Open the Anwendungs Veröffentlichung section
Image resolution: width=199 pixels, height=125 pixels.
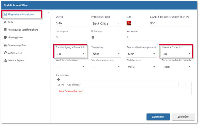[23, 30]
